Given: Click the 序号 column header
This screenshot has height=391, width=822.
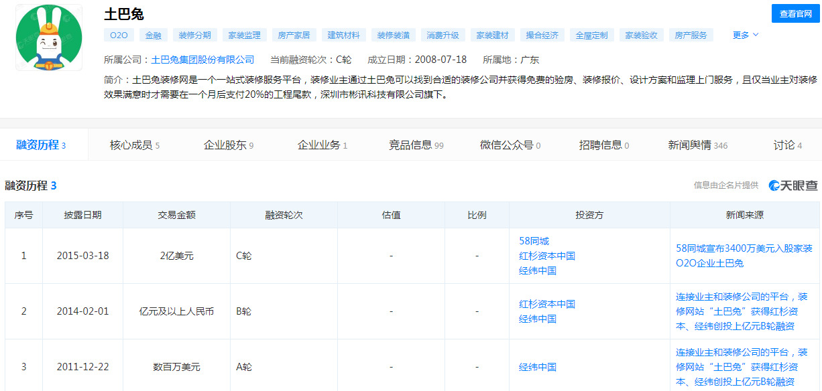Looking at the screenshot, I should pyautogui.click(x=24, y=215).
